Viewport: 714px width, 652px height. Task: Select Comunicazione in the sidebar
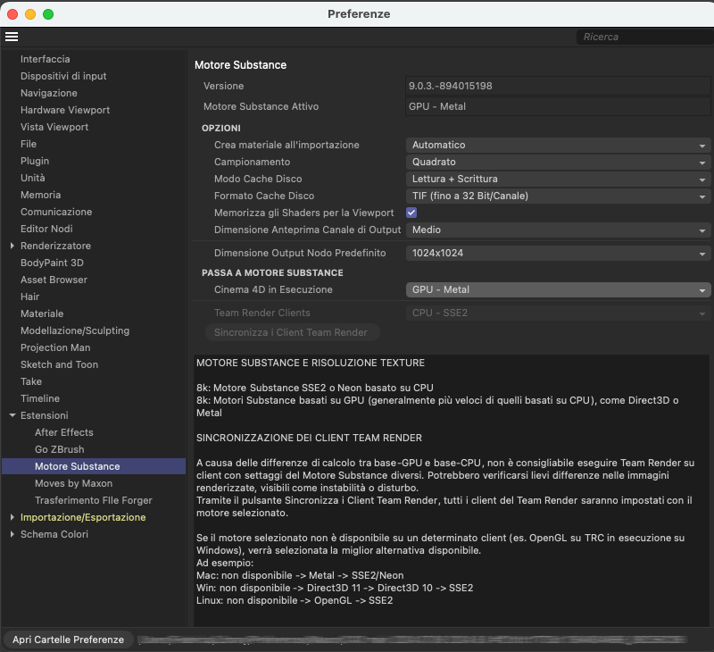56,212
